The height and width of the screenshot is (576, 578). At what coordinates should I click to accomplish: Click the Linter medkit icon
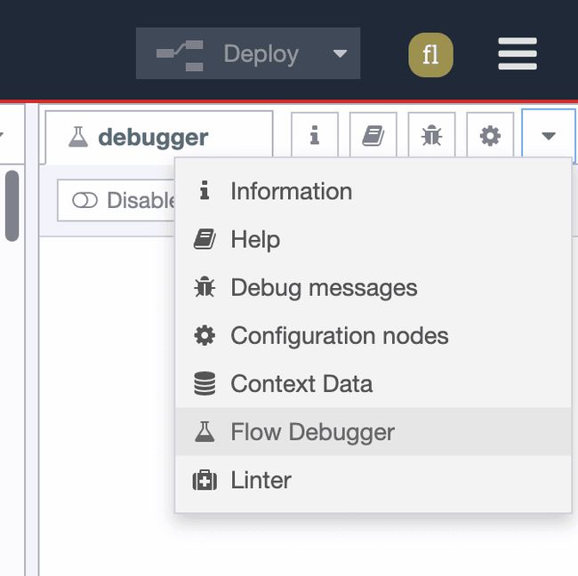[x=205, y=480]
